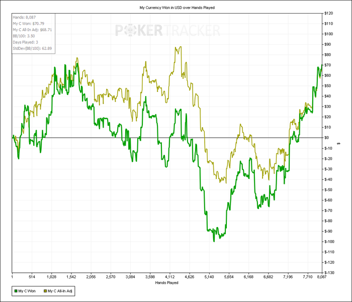Click the 'BB/100: 3.50' stat
This screenshot has height=302, width=352.
24,36
